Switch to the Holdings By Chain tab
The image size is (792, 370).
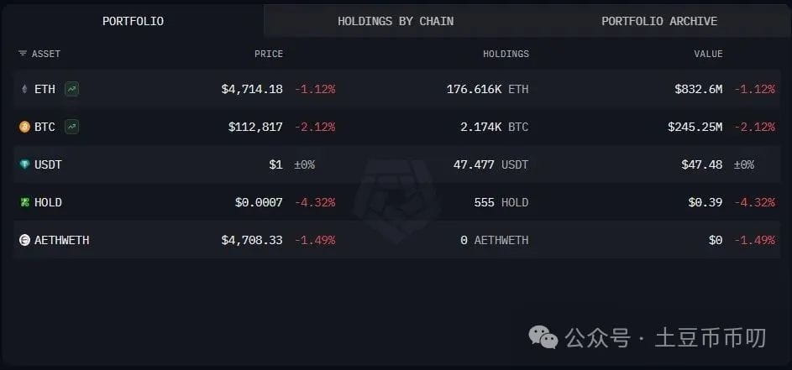click(396, 21)
